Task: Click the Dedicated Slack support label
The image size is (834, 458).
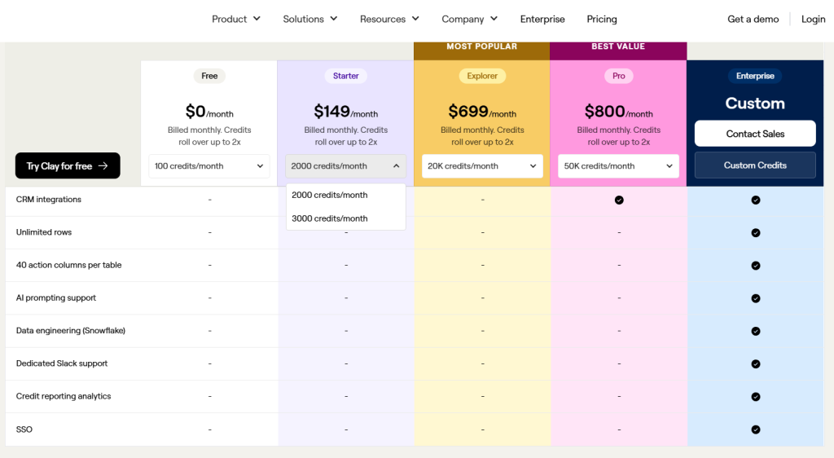Action: [x=62, y=363]
